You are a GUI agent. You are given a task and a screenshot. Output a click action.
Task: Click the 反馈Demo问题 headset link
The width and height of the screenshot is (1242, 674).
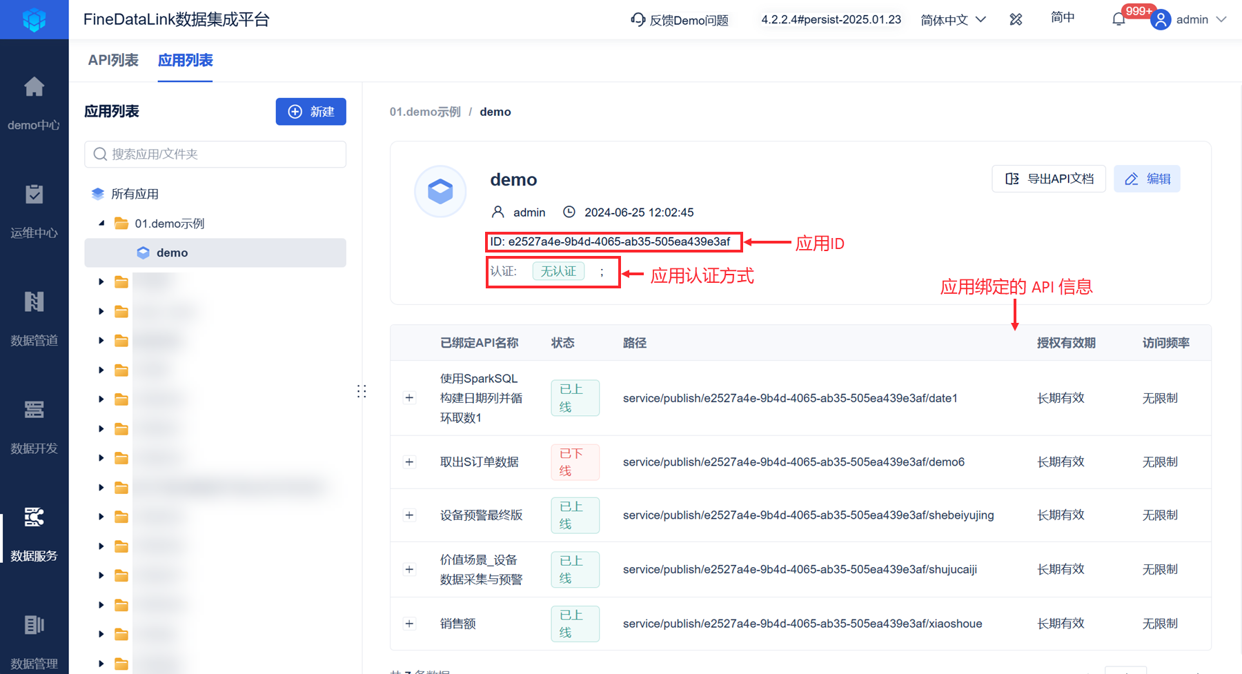pyautogui.click(x=680, y=20)
